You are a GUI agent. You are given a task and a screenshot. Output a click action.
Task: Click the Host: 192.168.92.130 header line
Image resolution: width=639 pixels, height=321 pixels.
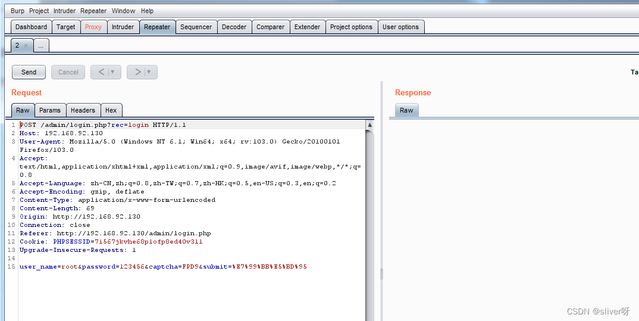coord(61,133)
